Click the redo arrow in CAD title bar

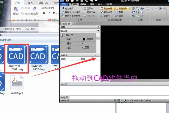click(96, 1)
